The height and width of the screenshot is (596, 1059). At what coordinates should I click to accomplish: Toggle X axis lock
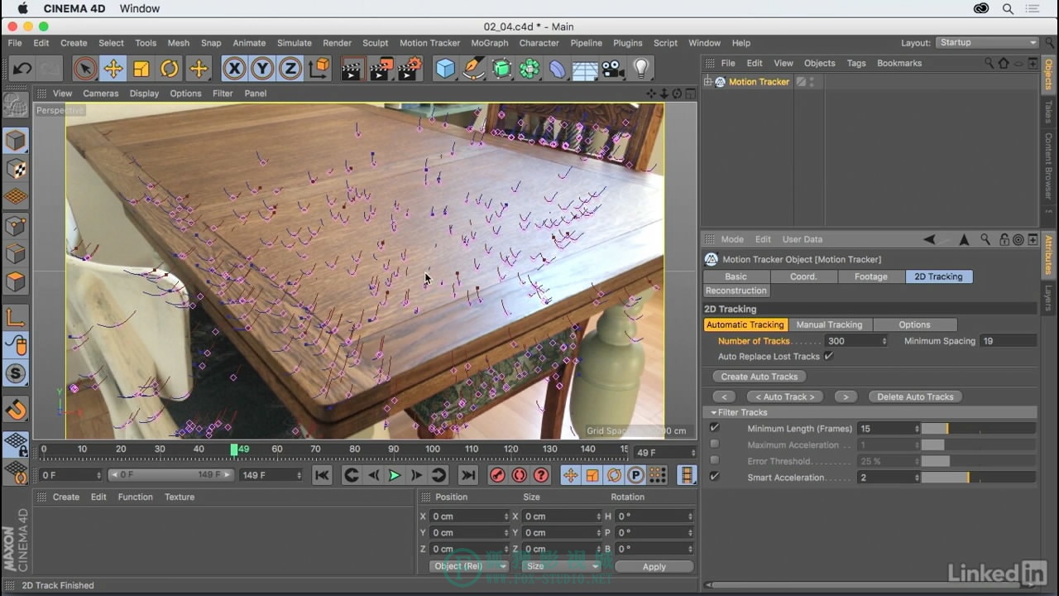[x=234, y=69]
